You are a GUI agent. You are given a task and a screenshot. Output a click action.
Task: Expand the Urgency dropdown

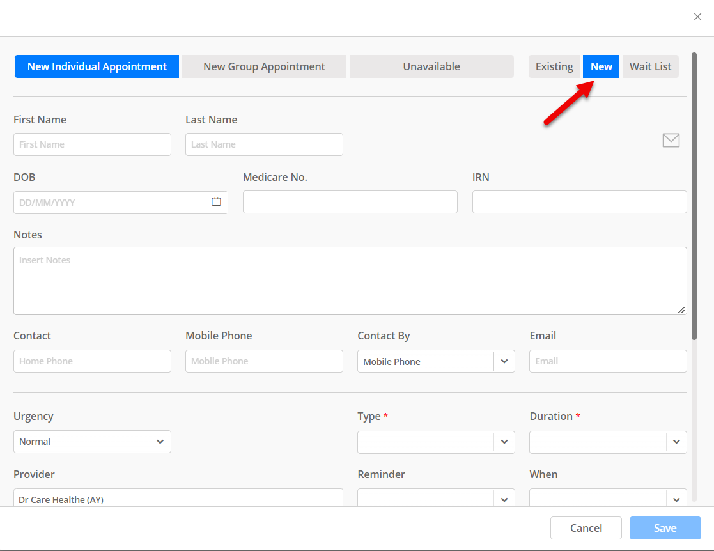[x=160, y=442]
